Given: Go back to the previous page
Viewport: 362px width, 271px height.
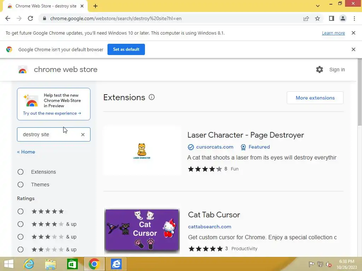Looking at the screenshot, I should [x=8, y=18].
